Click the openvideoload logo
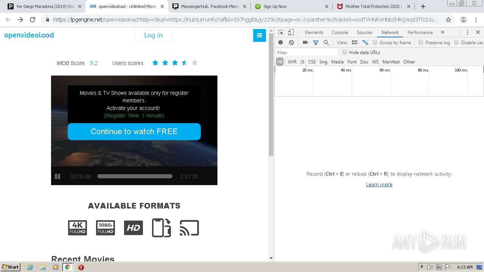 click(x=29, y=35)
